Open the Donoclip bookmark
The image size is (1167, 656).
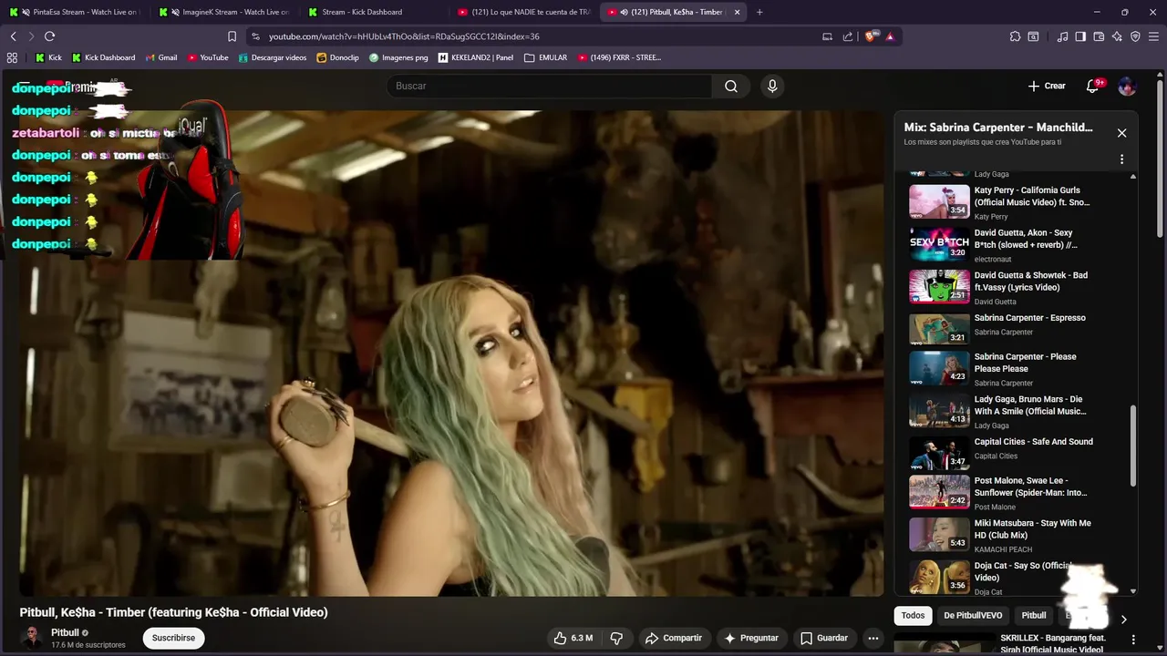pyautogui.click(x=337, y=57)
